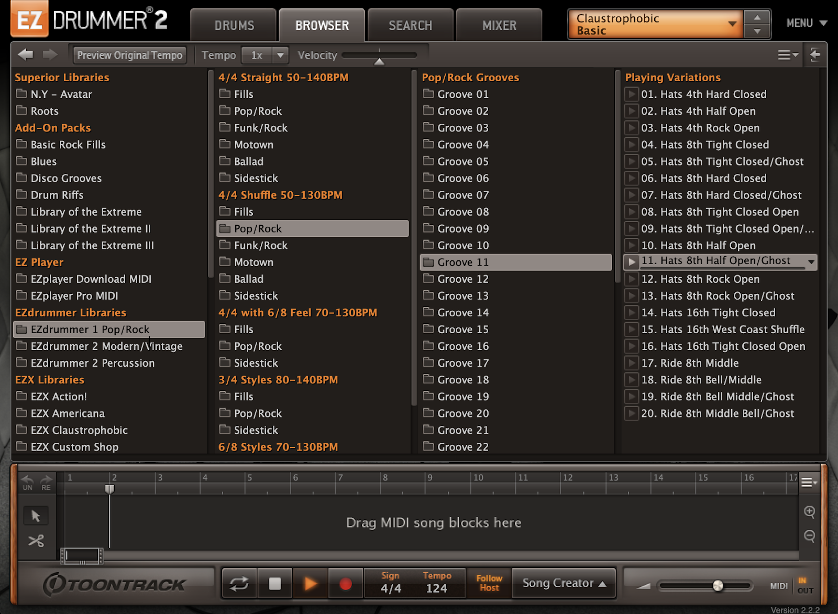Preview variation 01 Hats 4th Hard Closed

click(632, 94)
